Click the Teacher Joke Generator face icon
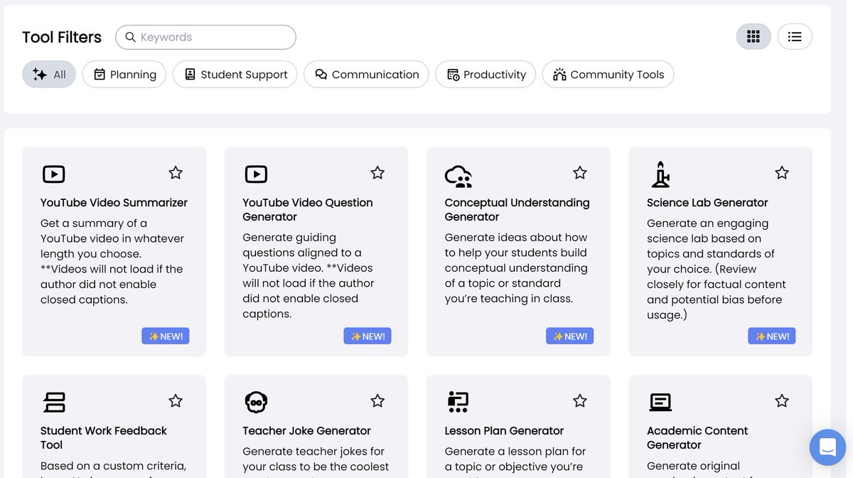Screen dimensions: 853x478 click(x=256, y=402)
